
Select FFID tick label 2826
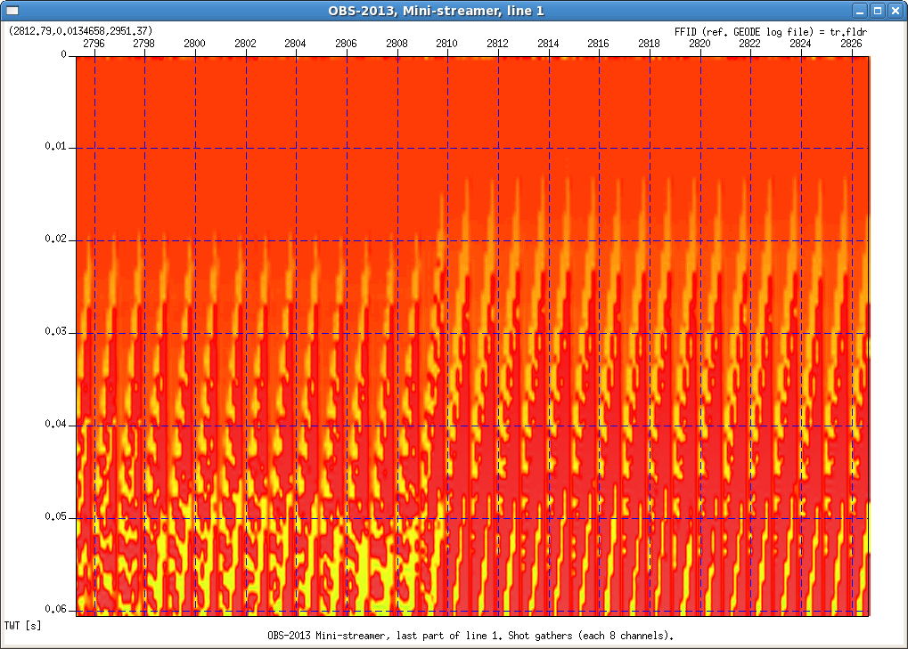[851, 43]
